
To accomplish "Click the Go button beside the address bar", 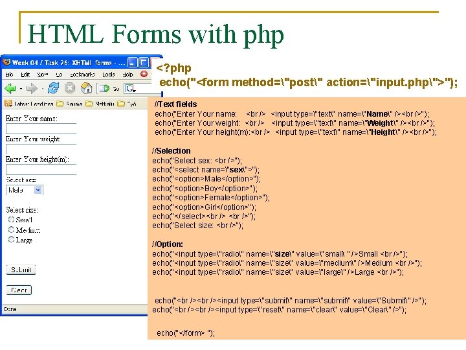I will [x=109, y=88].
